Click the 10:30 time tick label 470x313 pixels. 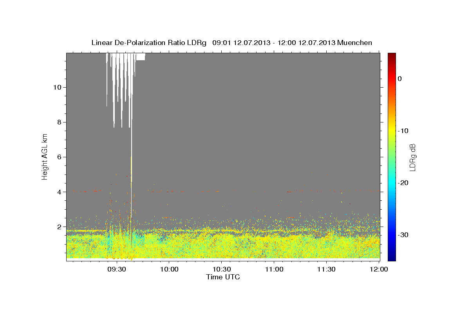[x=221, y=270]
